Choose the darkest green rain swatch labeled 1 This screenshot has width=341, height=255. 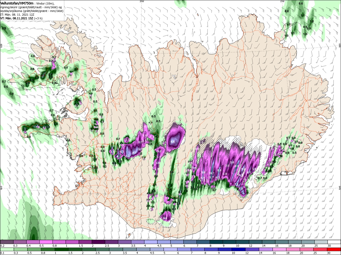tap(61, 249)
